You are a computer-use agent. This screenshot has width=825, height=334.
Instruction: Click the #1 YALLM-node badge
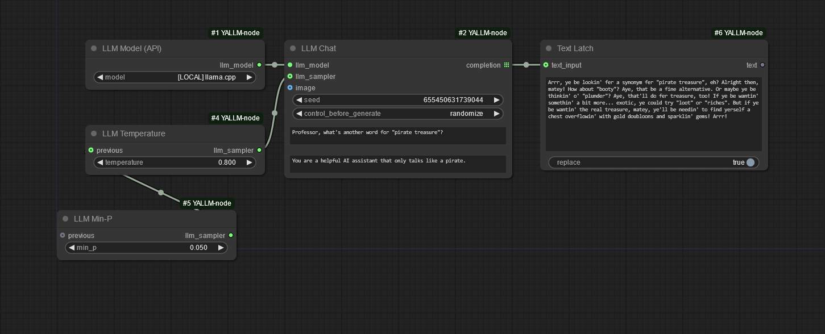[x=235, y=33]
